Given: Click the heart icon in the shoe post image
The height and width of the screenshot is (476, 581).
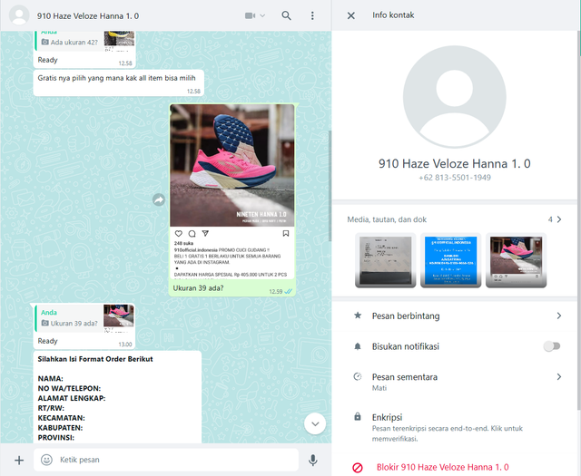Looking at the screenshot, I should [179, 234].
